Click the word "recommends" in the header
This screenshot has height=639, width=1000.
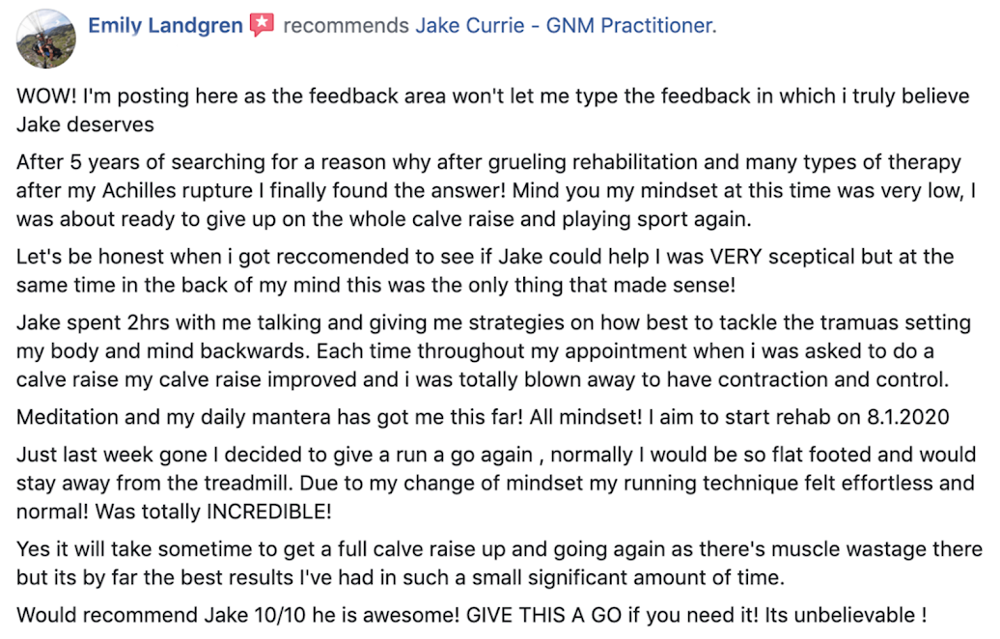pos(346,25)
